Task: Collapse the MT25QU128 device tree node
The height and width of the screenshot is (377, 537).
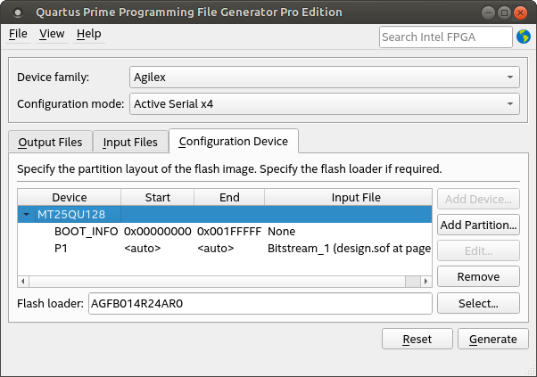Action: pos(28,215)
